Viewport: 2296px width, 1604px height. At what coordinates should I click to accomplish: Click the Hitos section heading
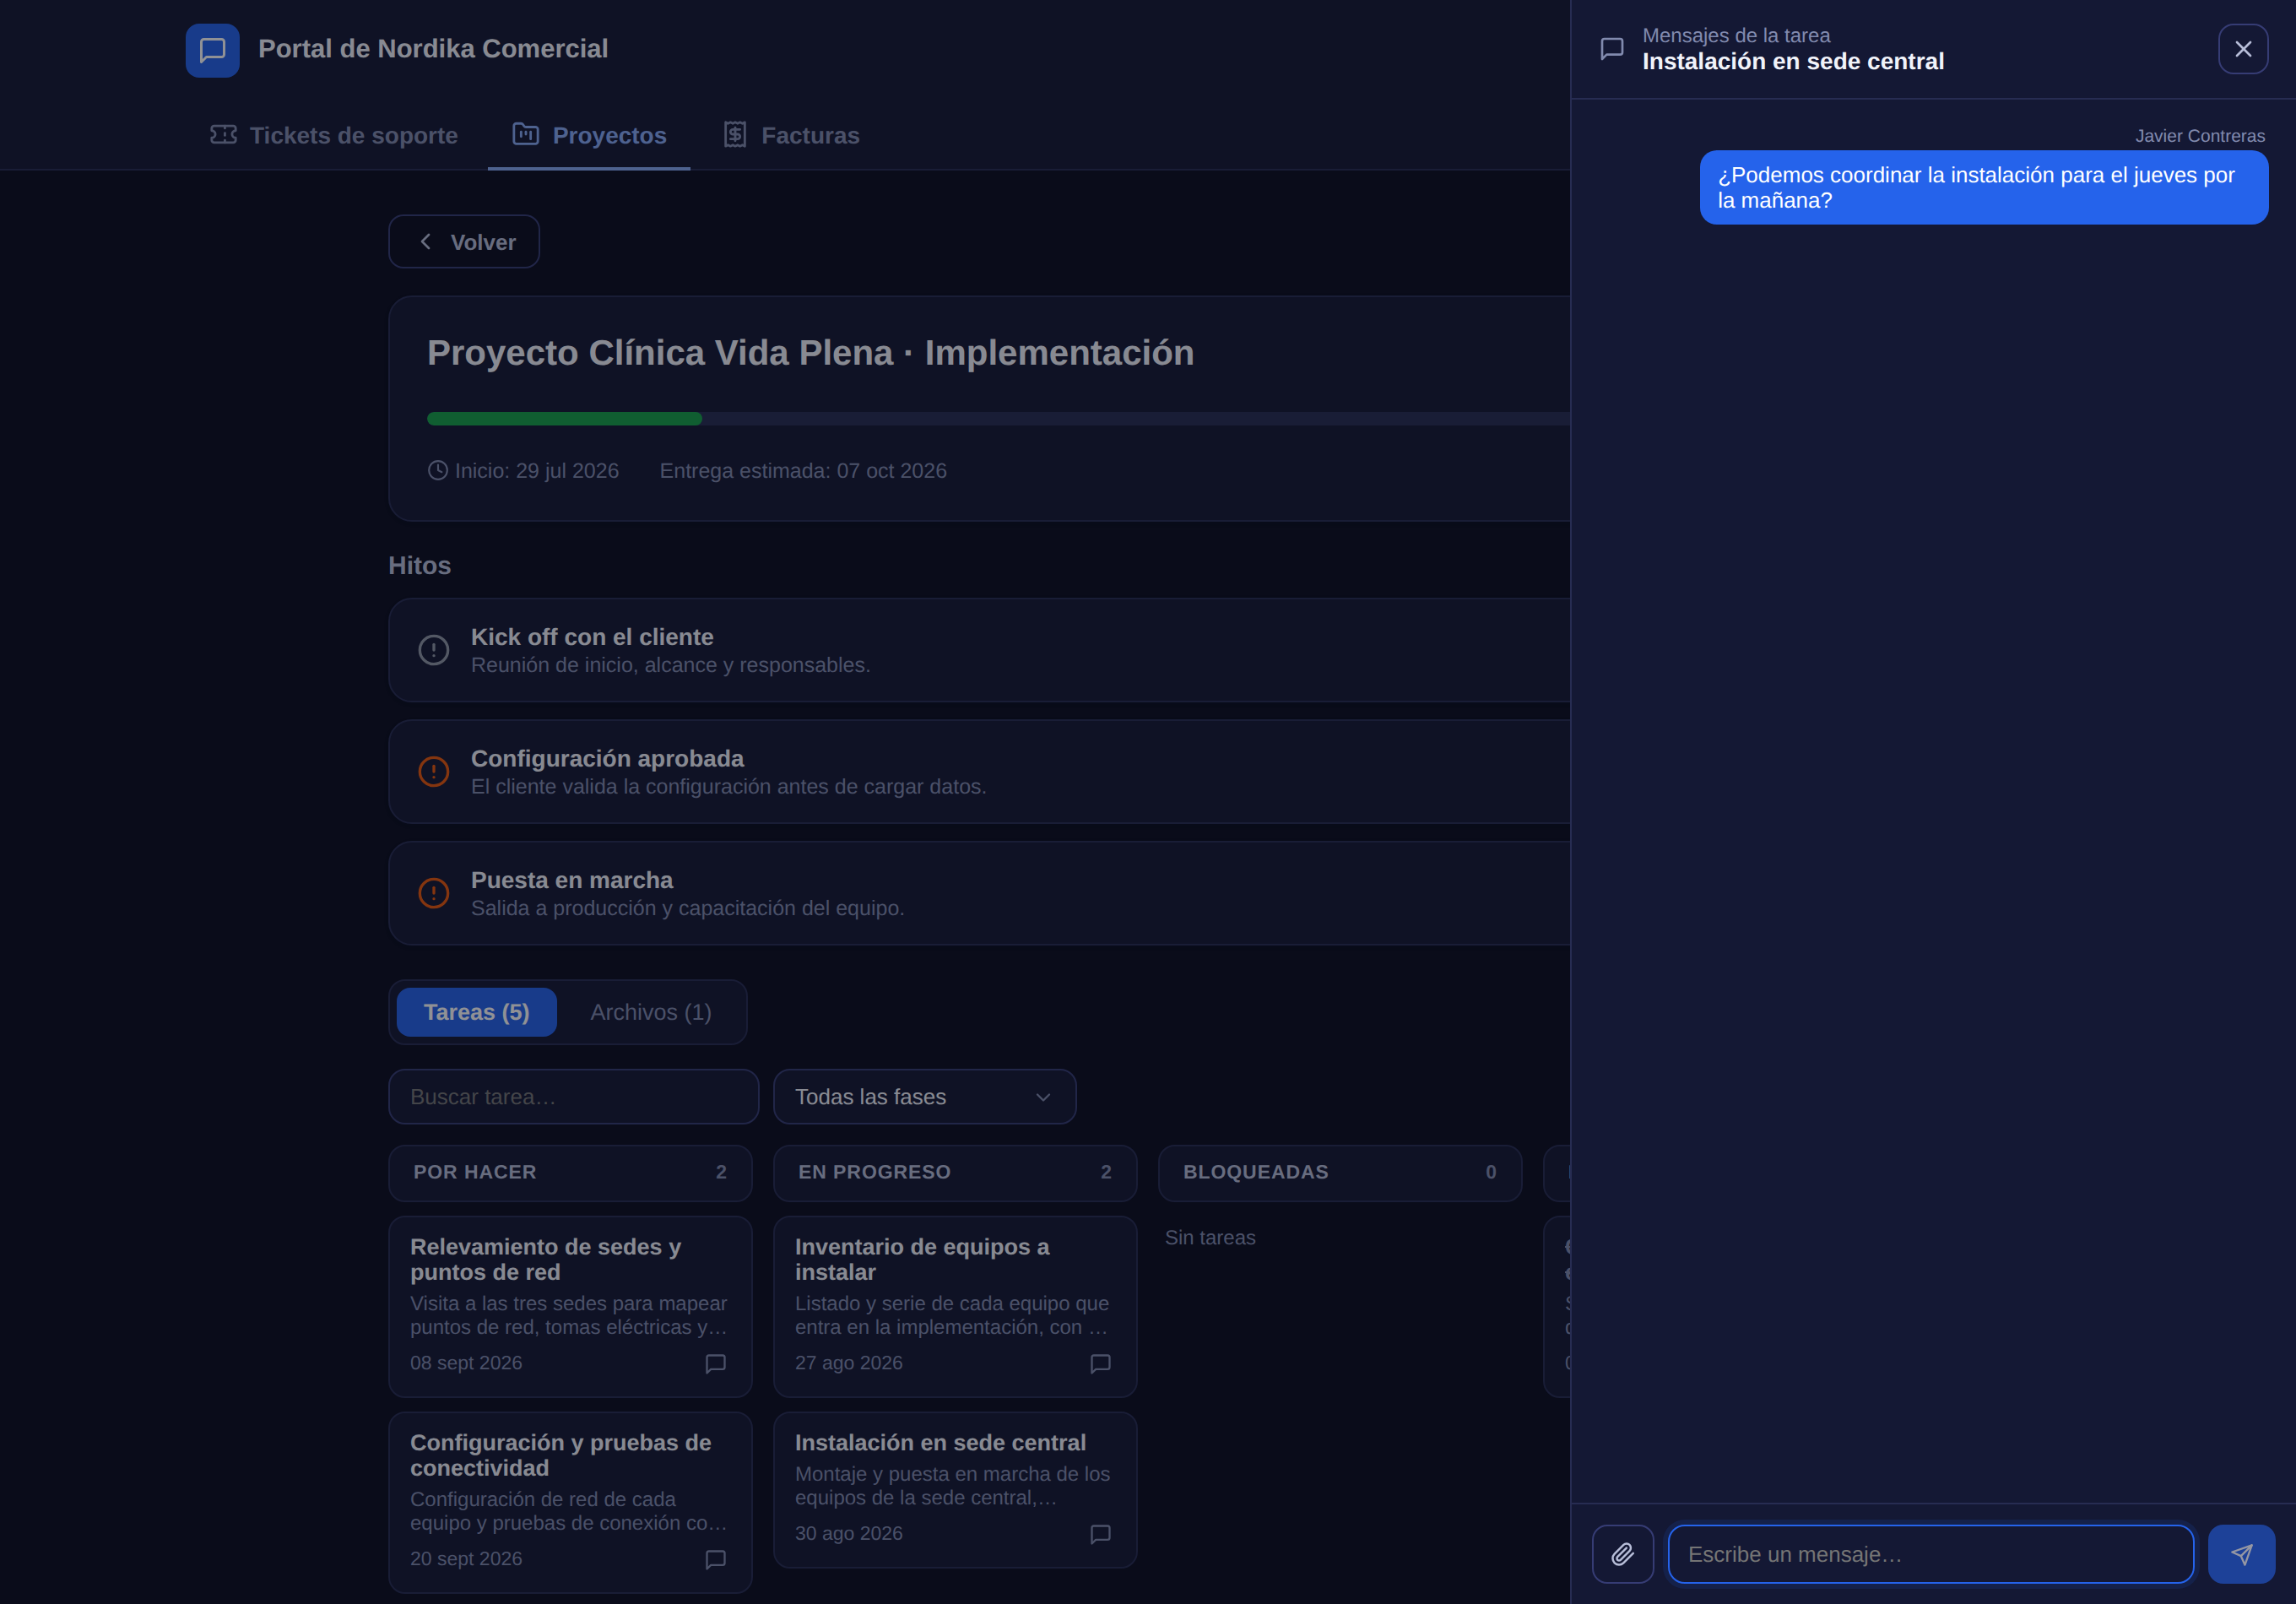pos(419,566)
